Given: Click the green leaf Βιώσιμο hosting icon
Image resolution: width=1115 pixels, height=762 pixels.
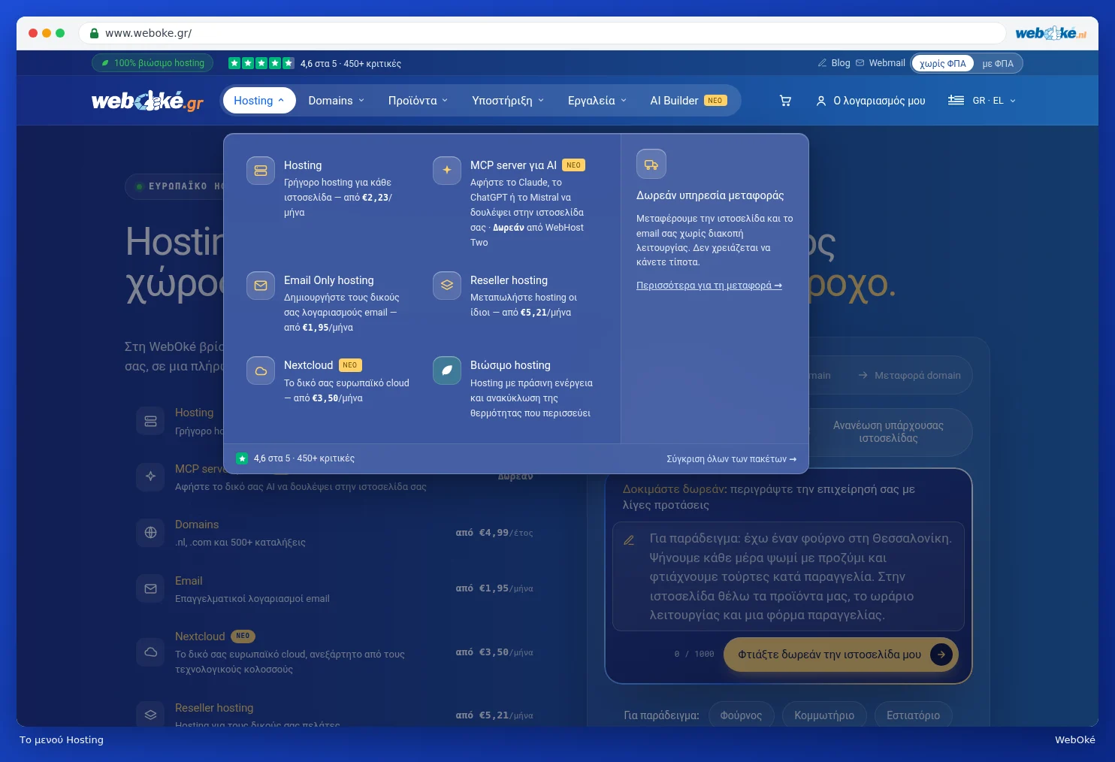Looking at the screenshot, I should point(447,370).
